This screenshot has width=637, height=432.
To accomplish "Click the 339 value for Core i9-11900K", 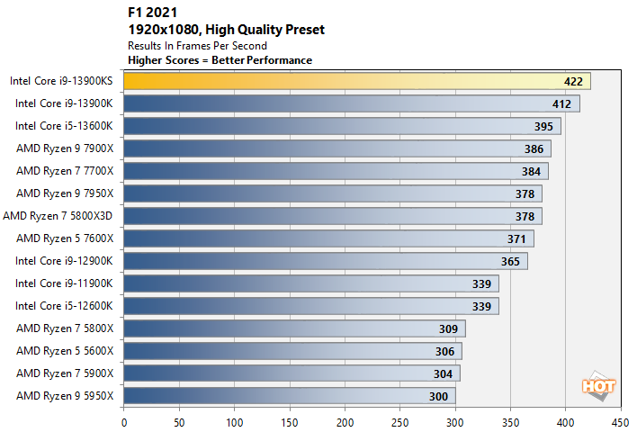I will [x=481, y=284].
